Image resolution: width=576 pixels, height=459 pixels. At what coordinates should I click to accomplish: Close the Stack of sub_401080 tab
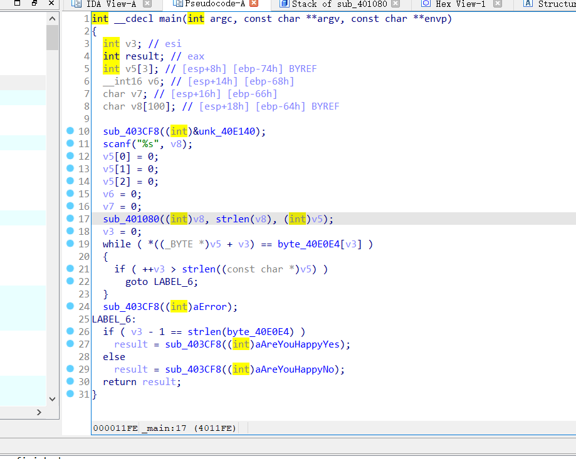[x=395, y=4]
